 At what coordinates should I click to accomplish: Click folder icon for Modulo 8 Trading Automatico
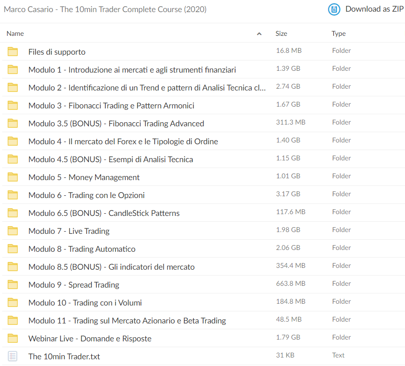point(13,249)
